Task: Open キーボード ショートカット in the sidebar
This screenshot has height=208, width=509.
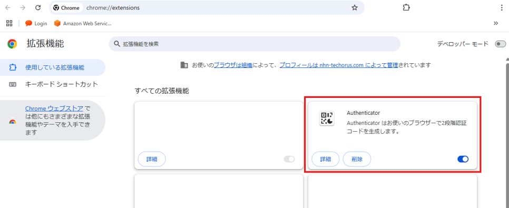Action: 53,84
